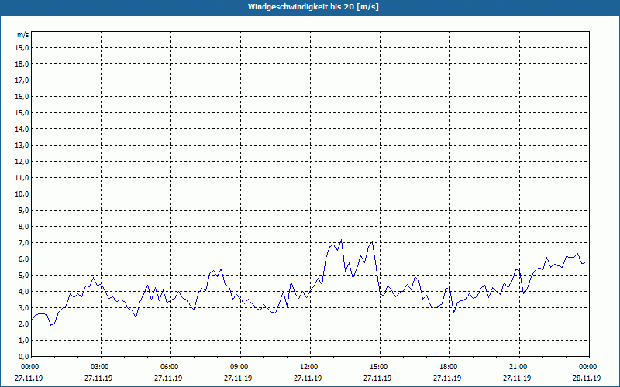Select the 13,0 y-axis label
Screen dimensions: 620x387
tap(22, 146)
